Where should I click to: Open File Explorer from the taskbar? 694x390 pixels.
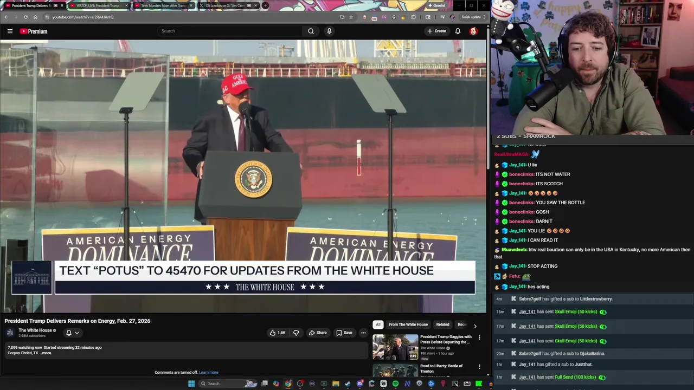336,383
